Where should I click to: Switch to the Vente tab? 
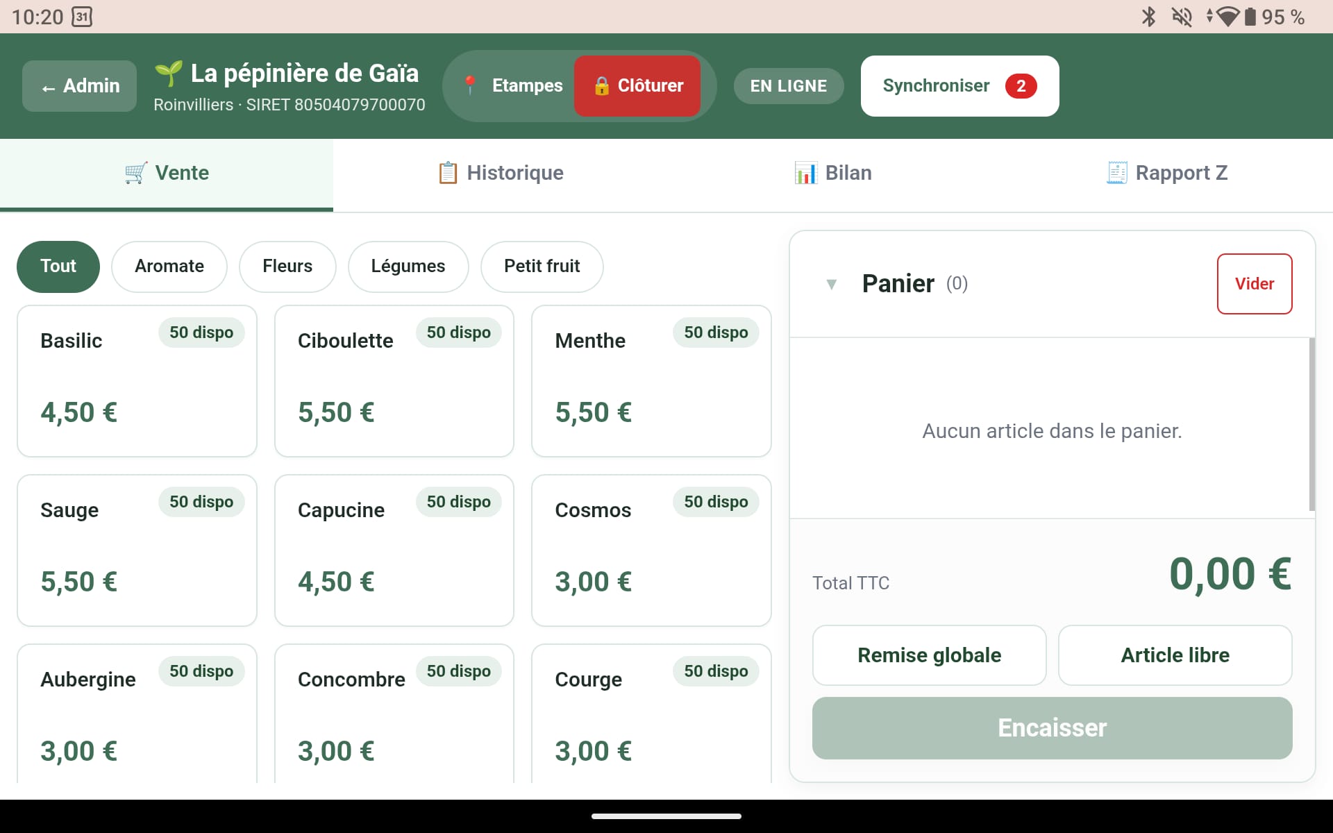pos(167,174)
